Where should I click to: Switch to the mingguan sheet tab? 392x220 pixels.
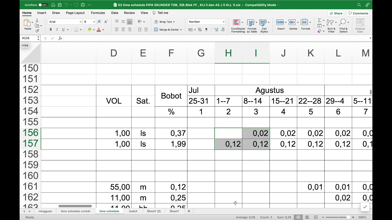45,211
